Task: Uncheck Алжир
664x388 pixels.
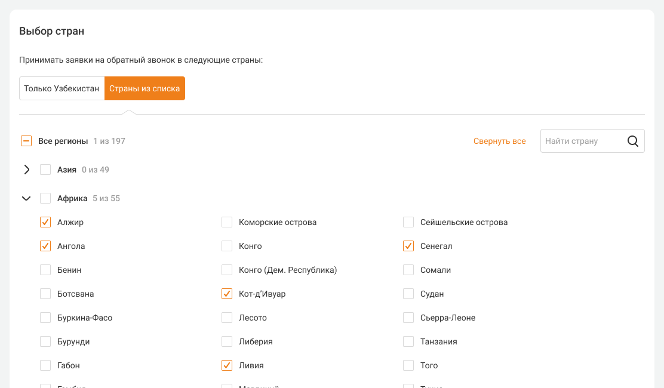Action: (45, 222)
